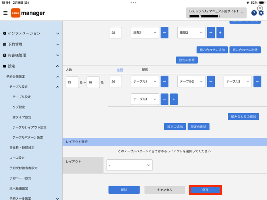
Task: Click the 保存 save button
Action: 205,190
